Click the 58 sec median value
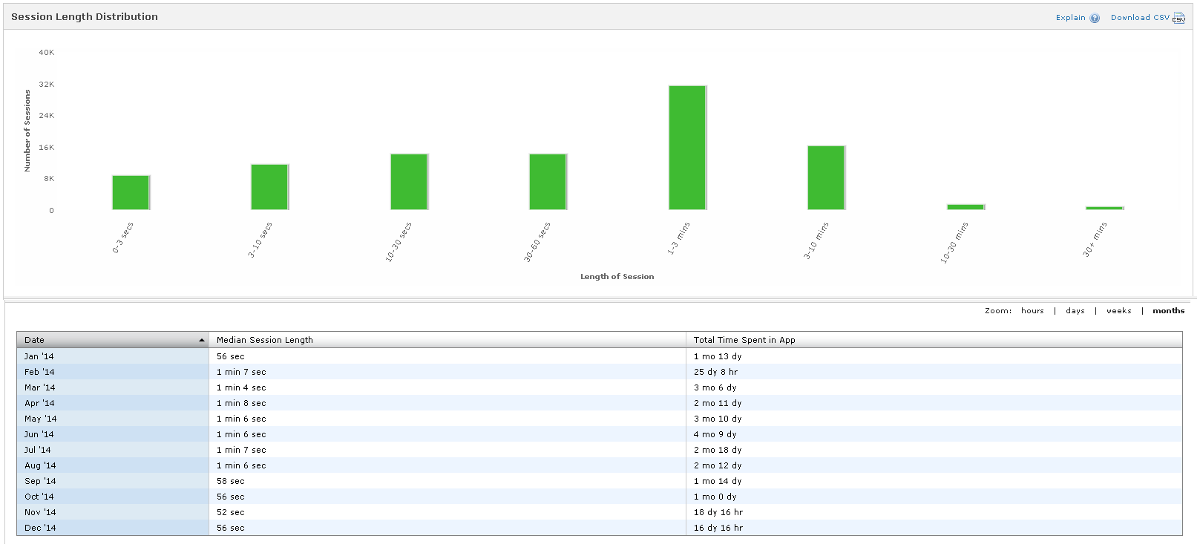Screen dimensions: 1200x553 (x=230, y=481)
